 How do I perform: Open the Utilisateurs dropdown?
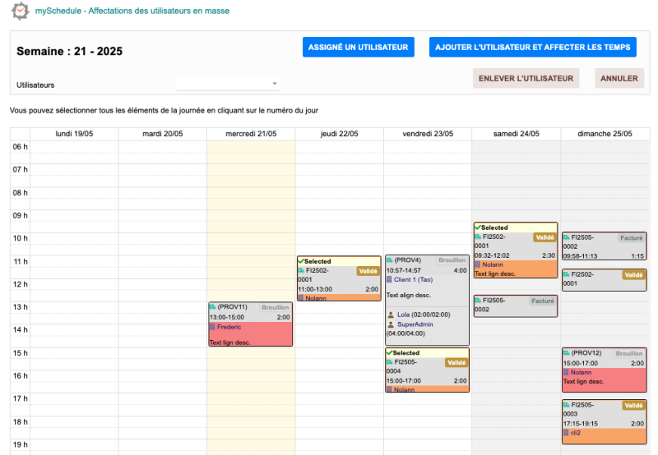coord(228,84)
